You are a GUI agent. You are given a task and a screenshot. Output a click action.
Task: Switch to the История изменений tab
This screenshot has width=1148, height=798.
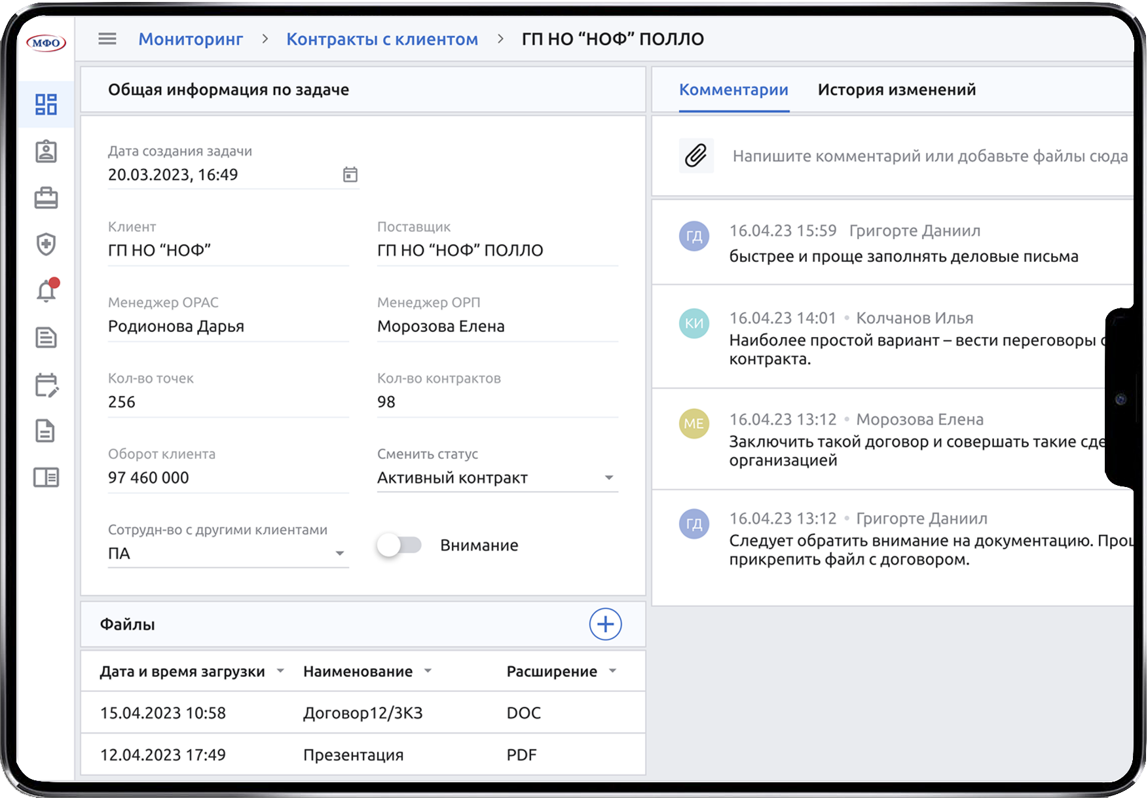(896, 90)
